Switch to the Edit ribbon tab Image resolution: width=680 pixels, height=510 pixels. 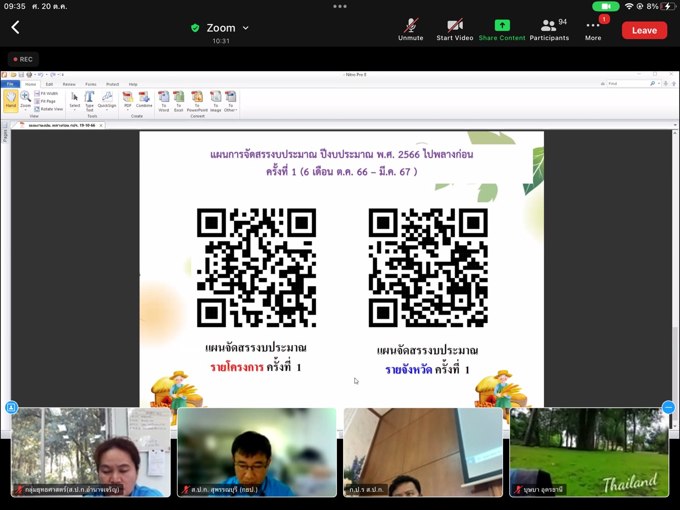[49, 84]
